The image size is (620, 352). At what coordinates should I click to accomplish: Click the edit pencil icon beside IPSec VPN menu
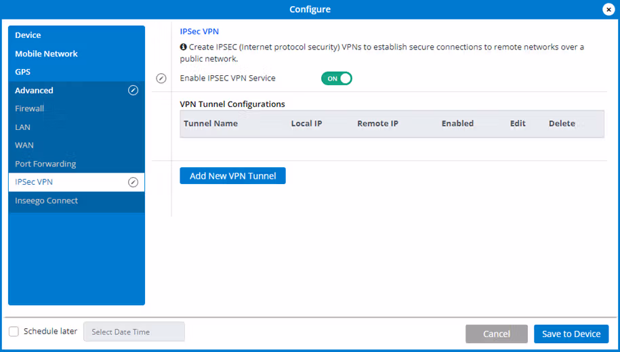pyautogui.click(x=133, y=182)
